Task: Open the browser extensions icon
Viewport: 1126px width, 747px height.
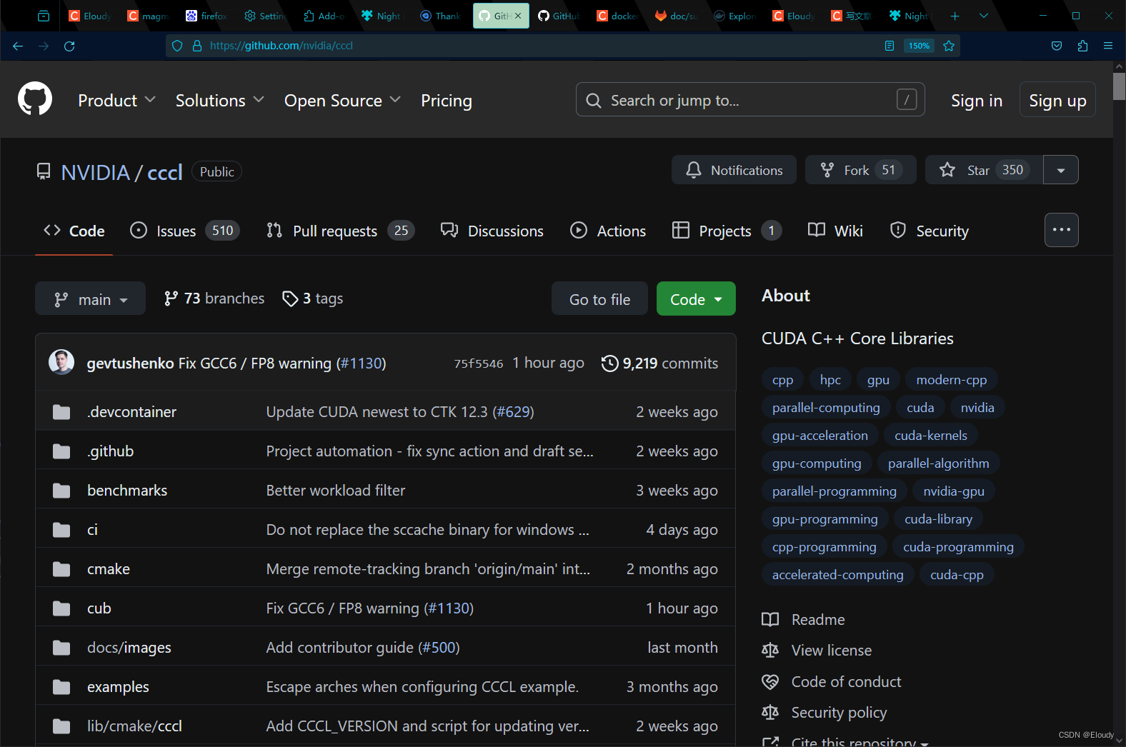Action: pos(1082,46)
